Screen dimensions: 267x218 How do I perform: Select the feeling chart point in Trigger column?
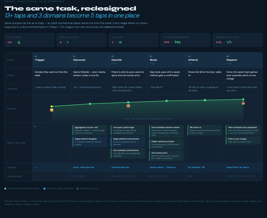52,107
